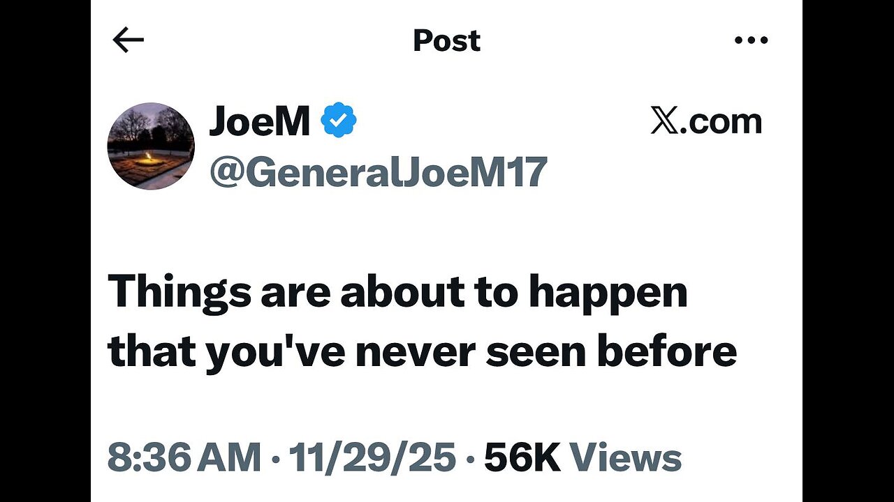This screenshot has height=502, width=894.
Task: Click the word Views after 56K
Action: (x=626, y=458)
